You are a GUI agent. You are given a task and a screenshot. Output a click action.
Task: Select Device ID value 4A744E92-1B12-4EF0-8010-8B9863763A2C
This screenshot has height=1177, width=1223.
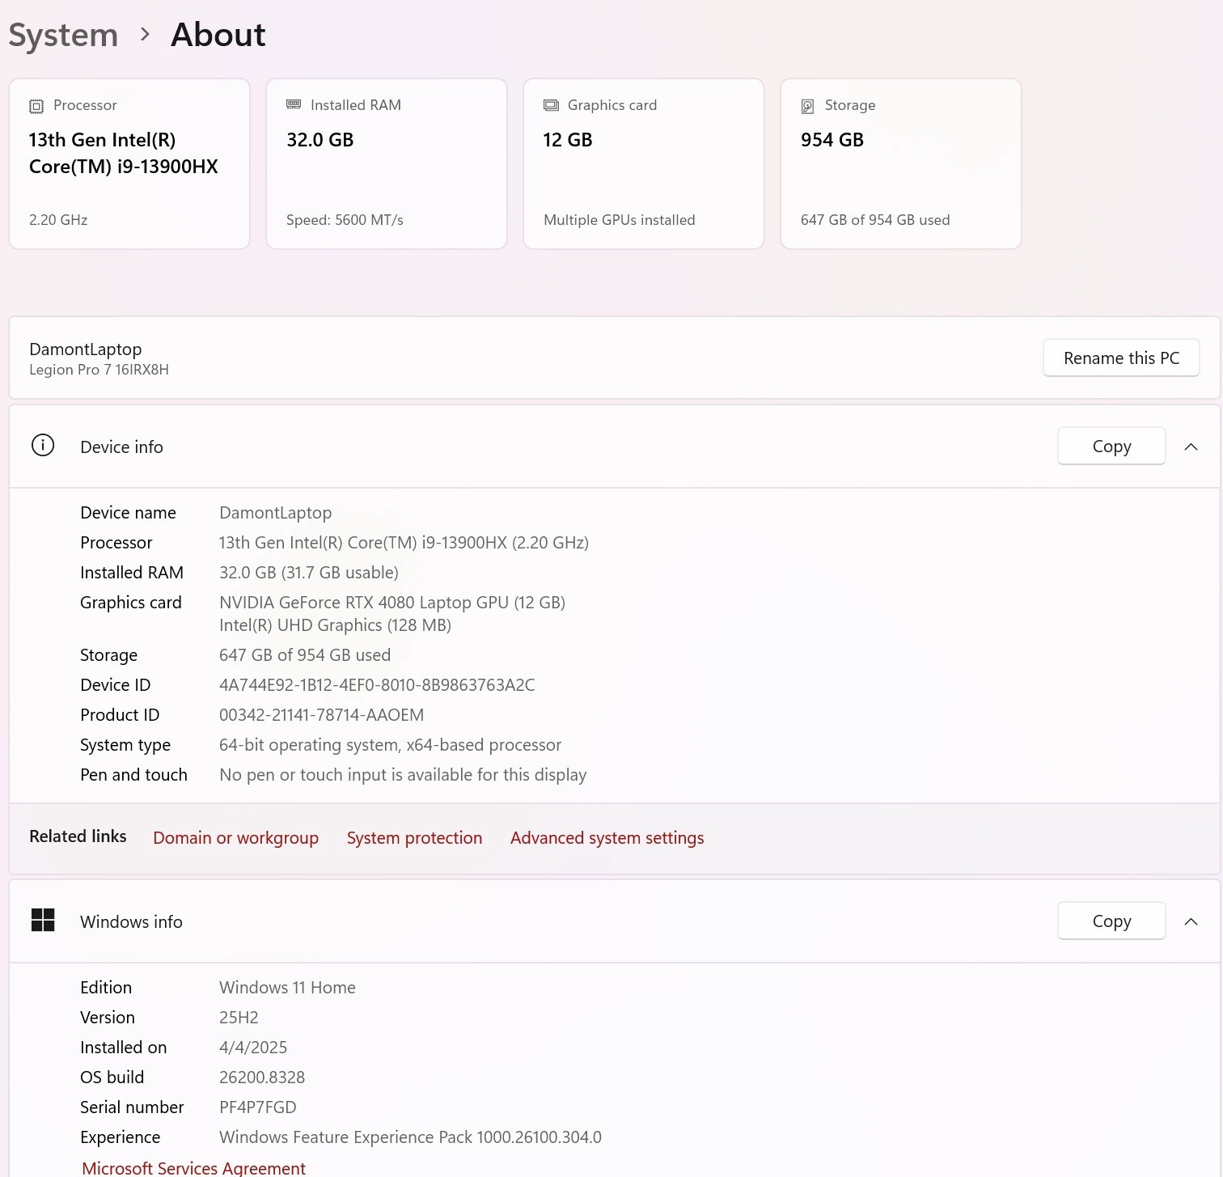click(x=377, y=684)
